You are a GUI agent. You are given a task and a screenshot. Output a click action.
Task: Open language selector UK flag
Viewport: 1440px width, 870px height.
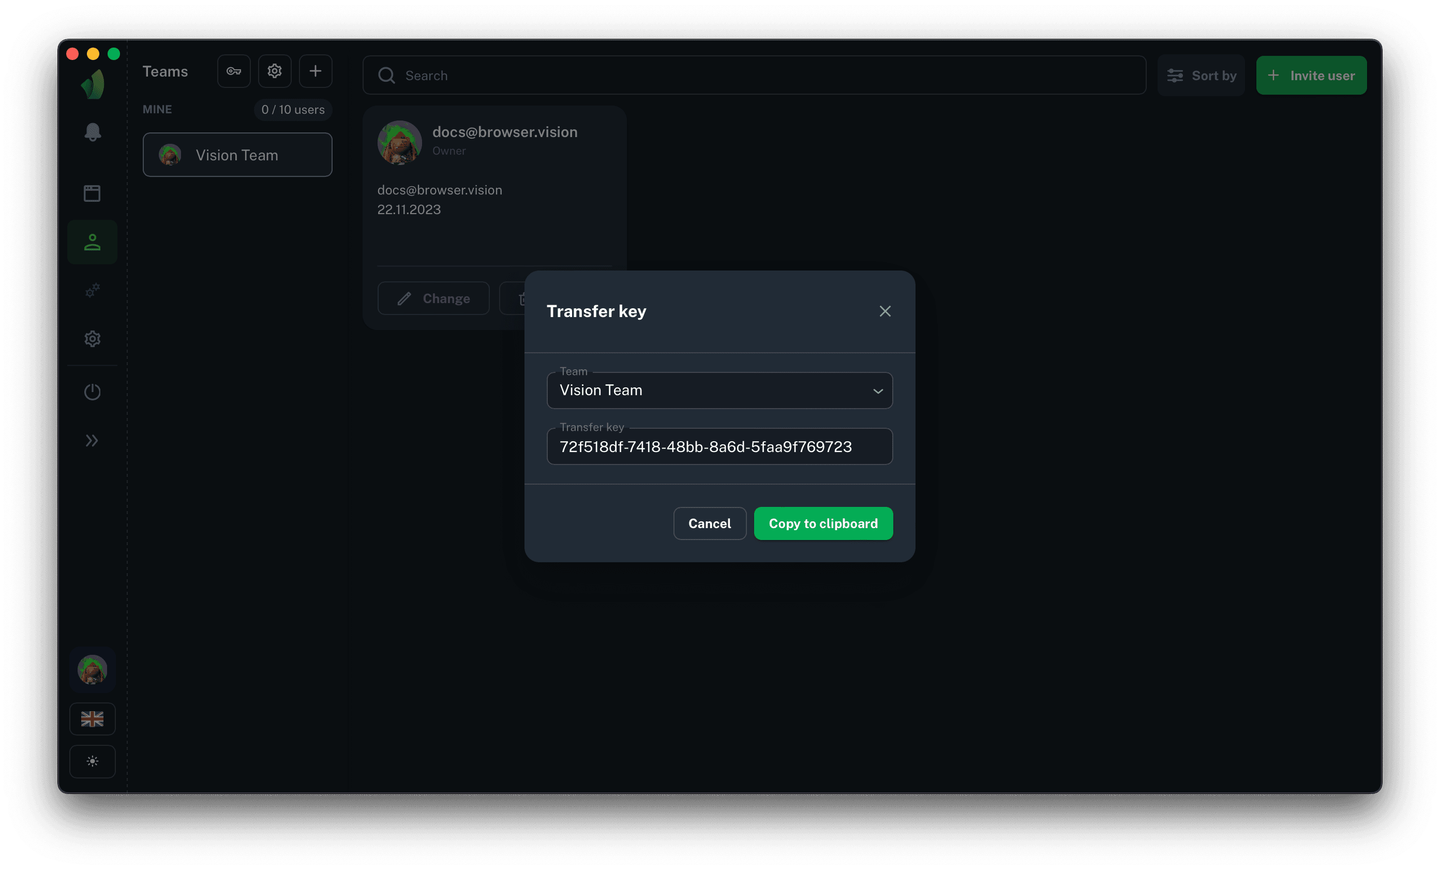93,718
